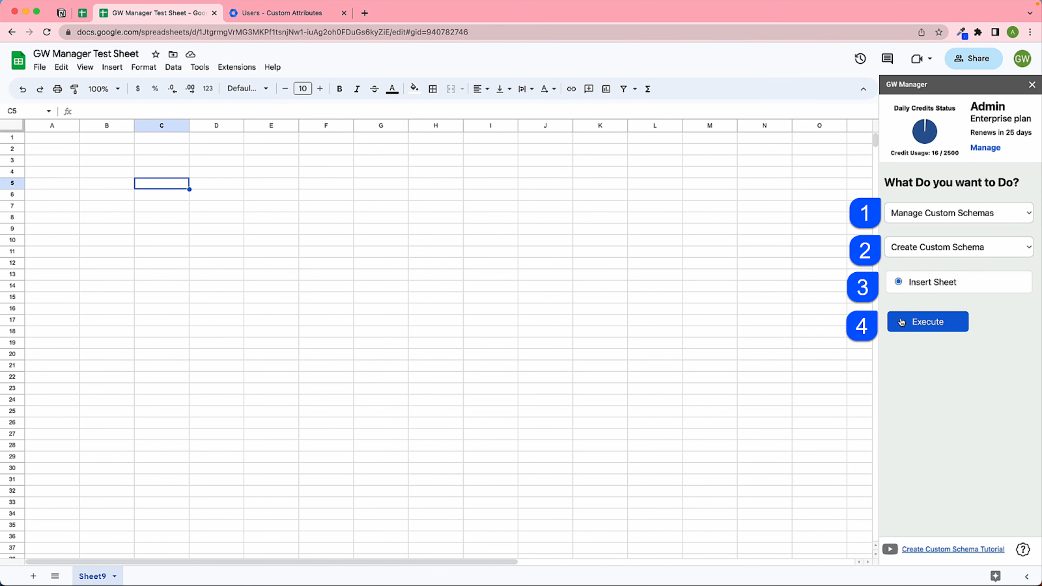The image size is (1042, 586).
Task: Switch to Users - Custom Attributes tab
Action: [x=281, y=13]
